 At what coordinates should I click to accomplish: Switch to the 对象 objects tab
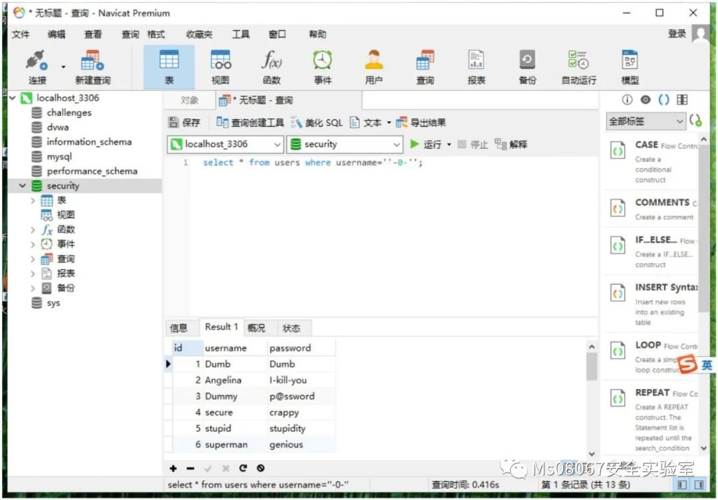pyautogui.click(x=189, y=100)
